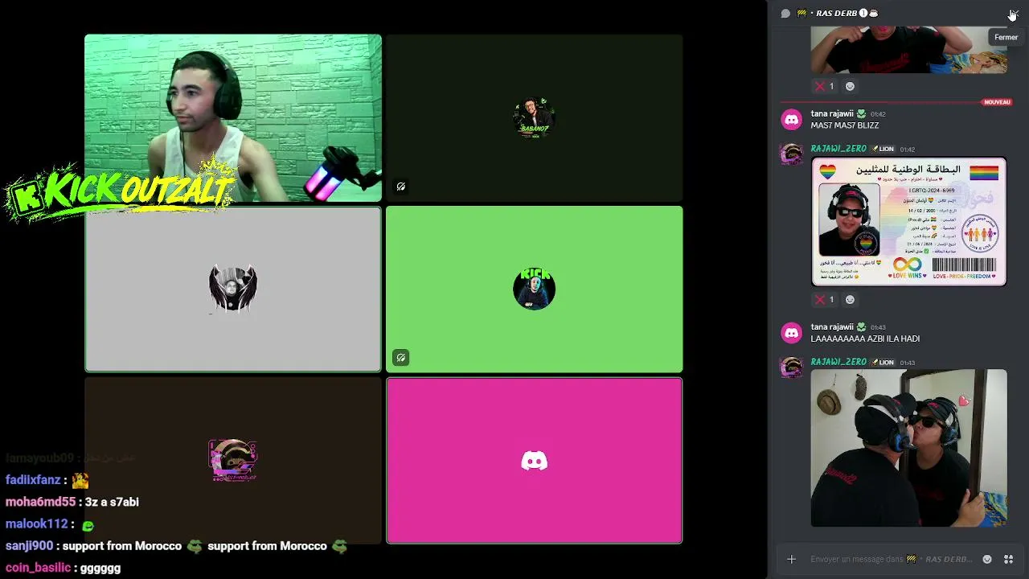Click the muted icon on the green tile

pyautogui.click(x=400, y=358)
